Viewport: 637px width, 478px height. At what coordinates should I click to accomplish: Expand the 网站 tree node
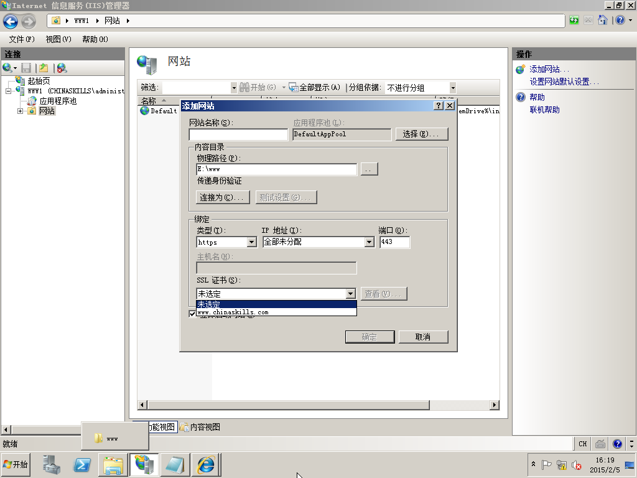click(20, 111)
